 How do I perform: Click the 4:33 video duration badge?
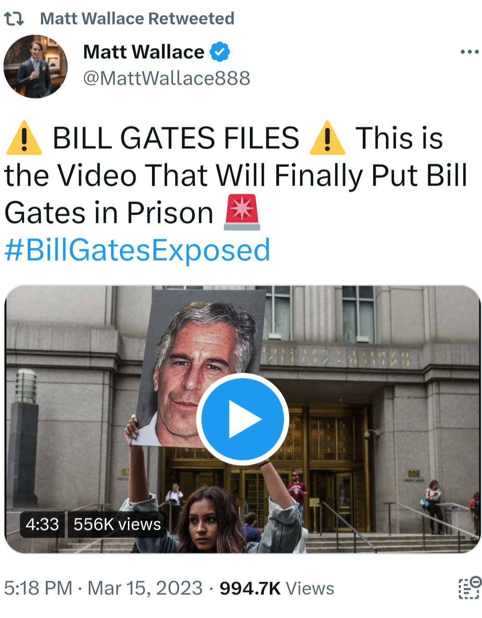click(42, 524)
